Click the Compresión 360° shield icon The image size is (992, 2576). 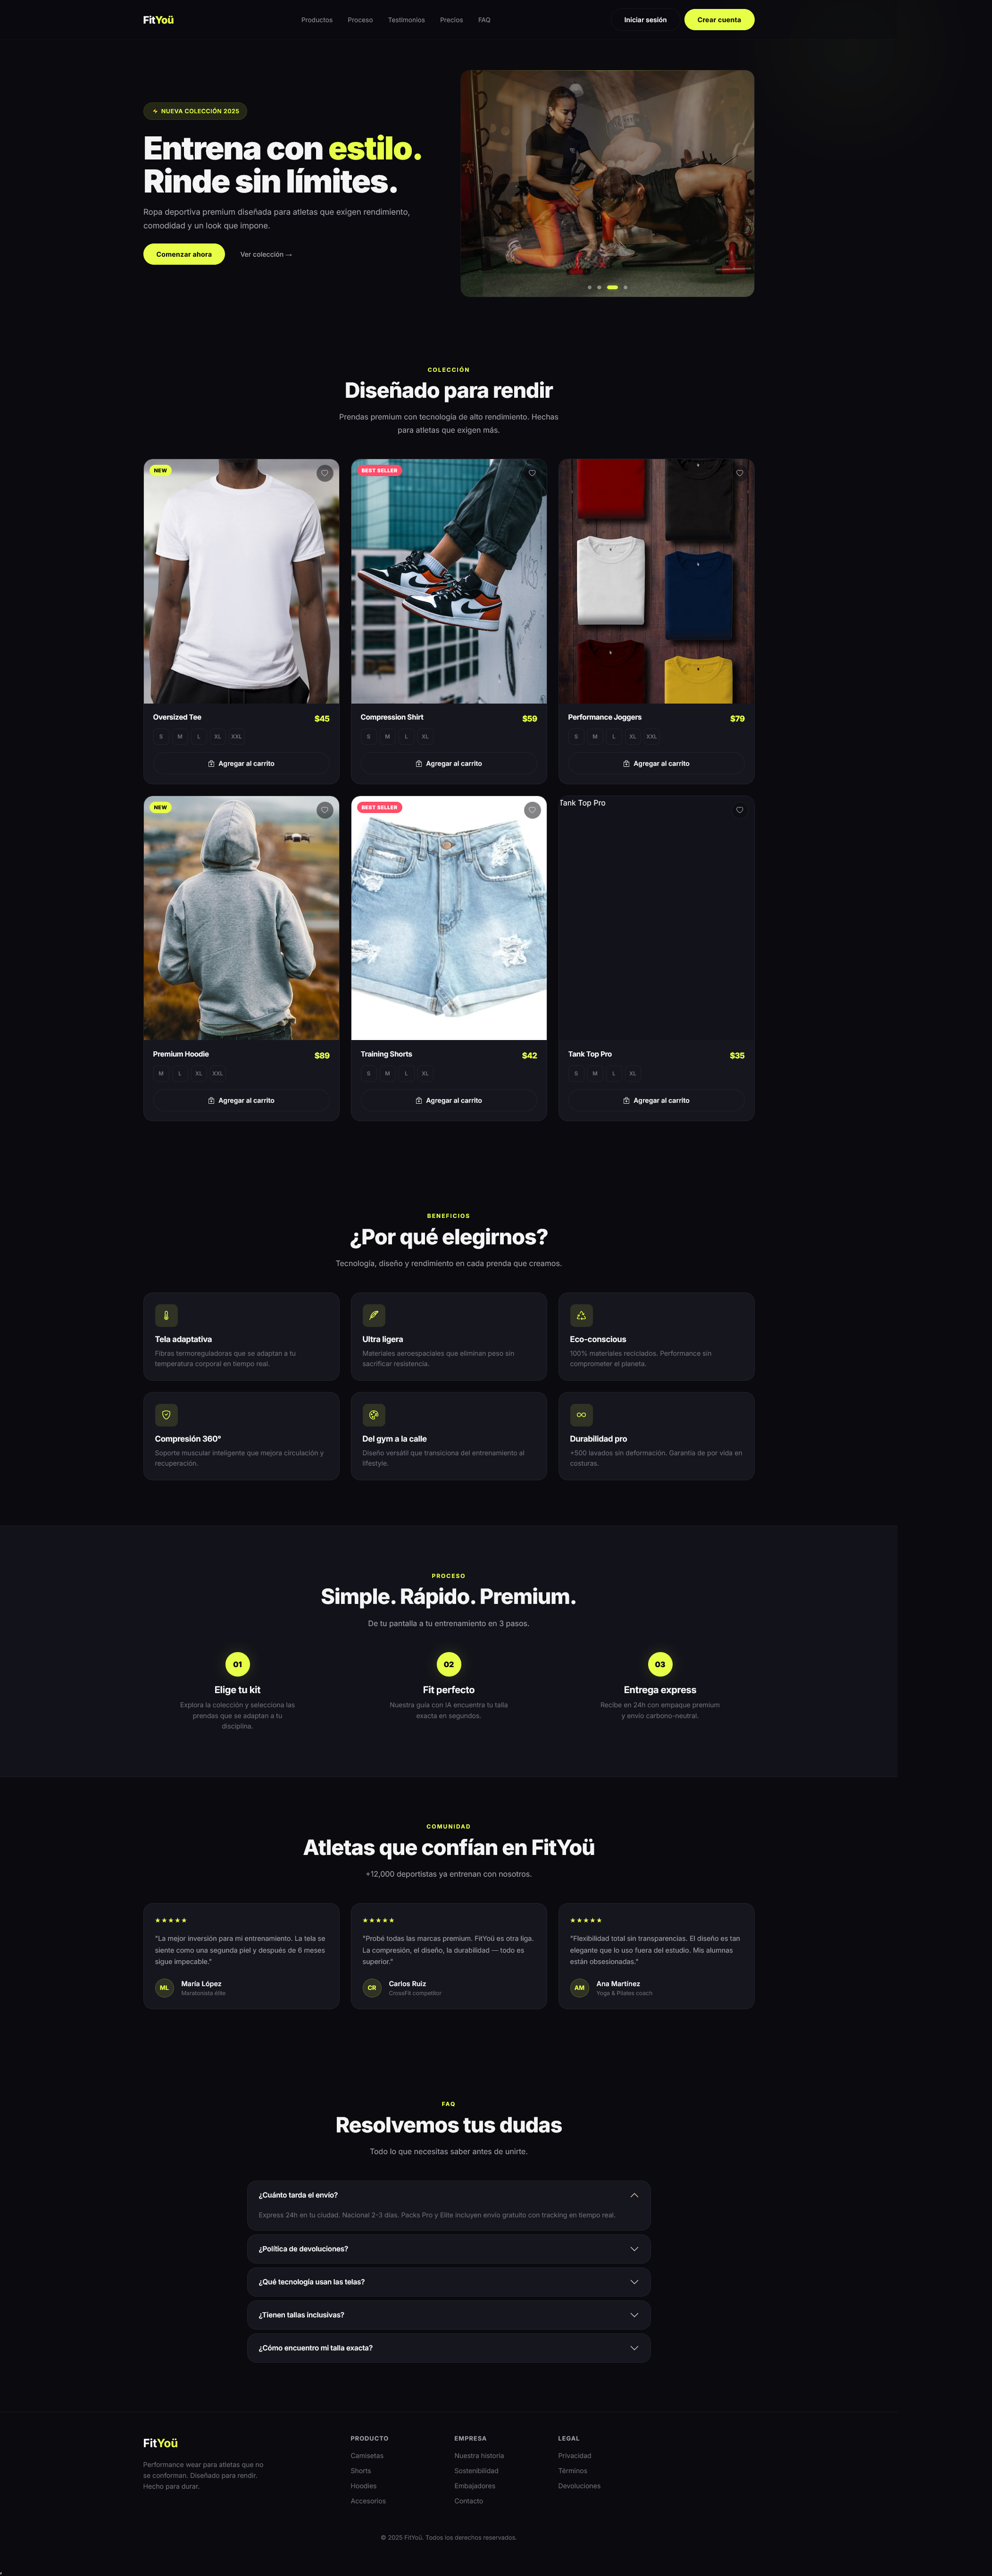coord(166,1415)
